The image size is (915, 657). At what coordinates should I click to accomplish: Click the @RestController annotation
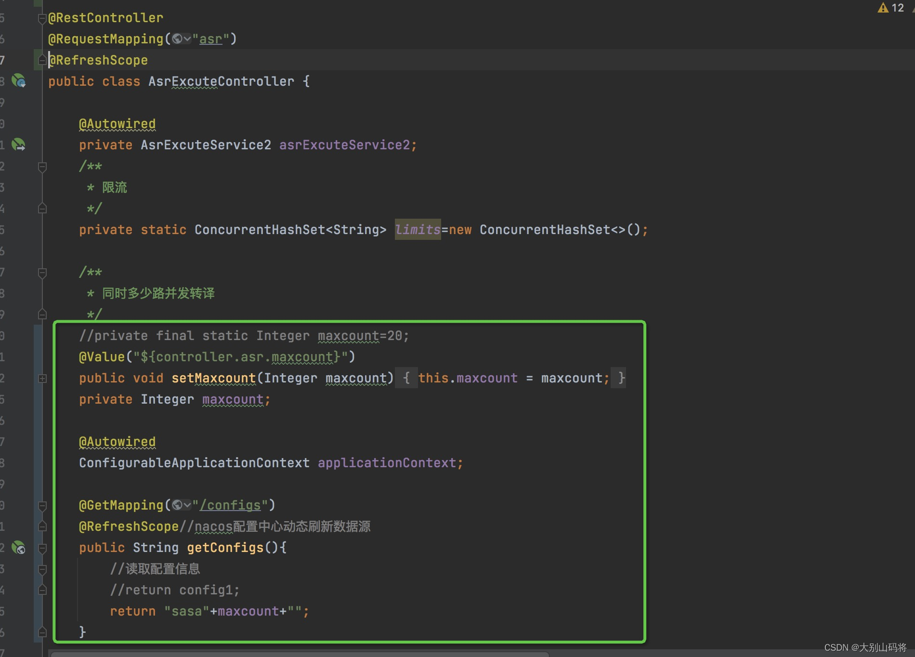(x=105, y=18)
